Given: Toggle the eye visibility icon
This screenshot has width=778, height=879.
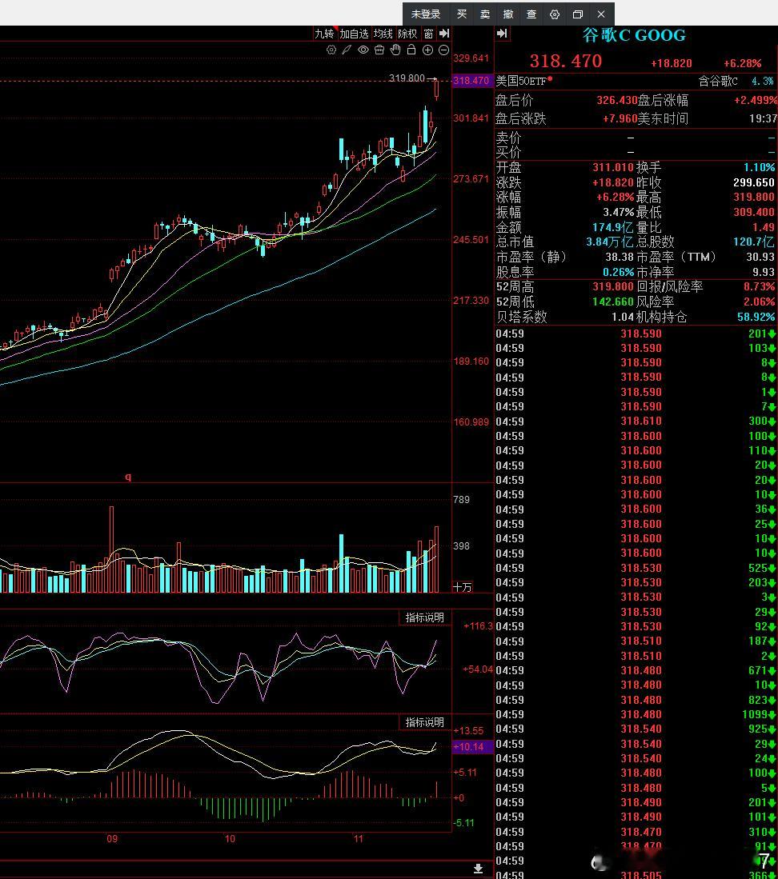Looking at the screenshot, I should point(363,50).
